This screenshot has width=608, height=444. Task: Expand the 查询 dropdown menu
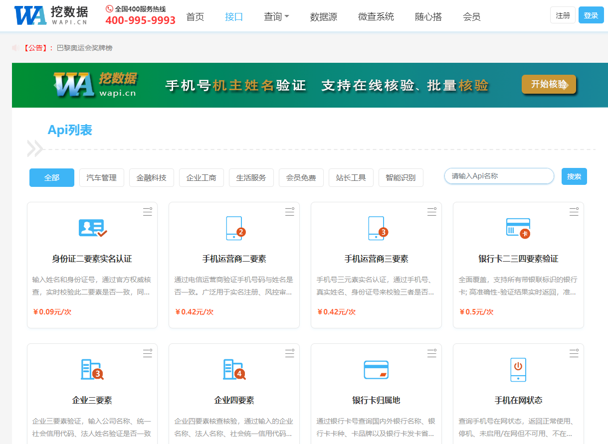pos(276,16)
